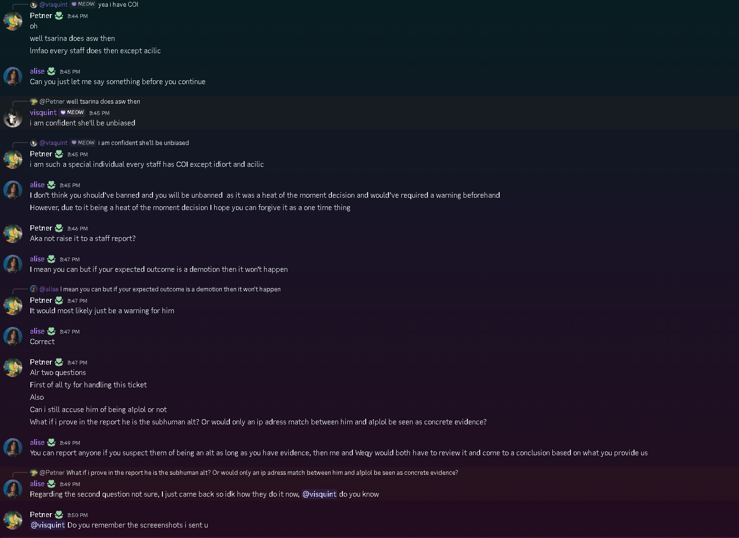
Task: Click Petner's role badge on the 'Aka not raise it' message
Action: [59, 228]
